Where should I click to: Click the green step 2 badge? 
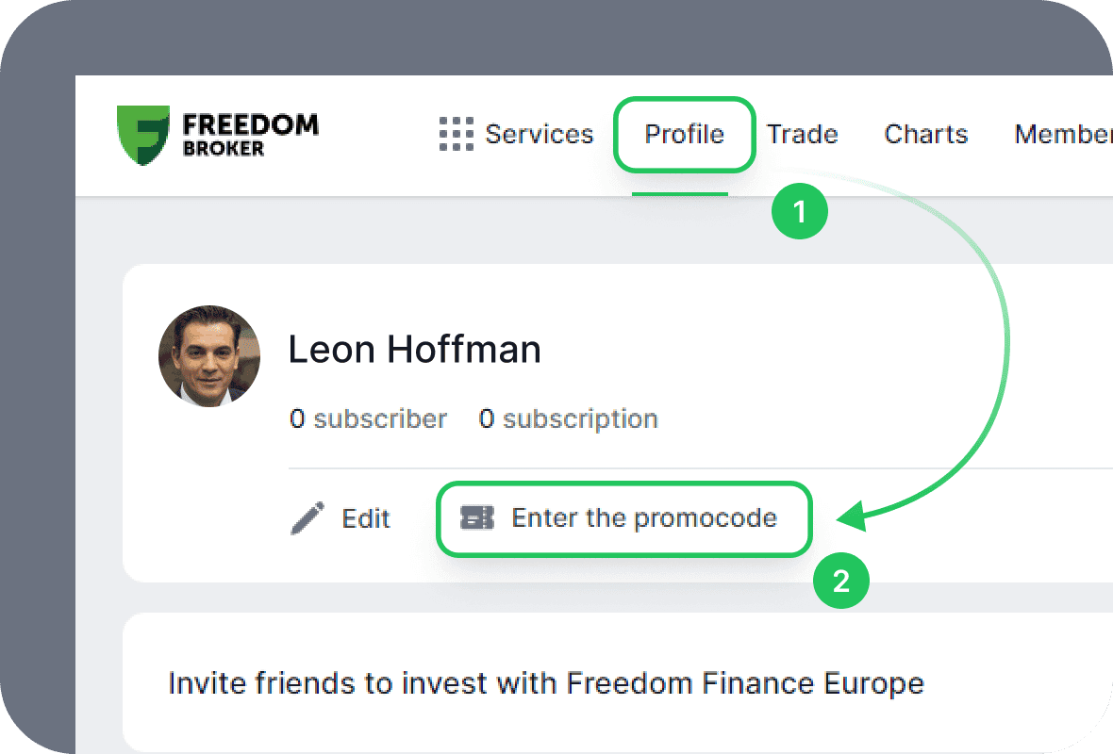click(840, 582)
